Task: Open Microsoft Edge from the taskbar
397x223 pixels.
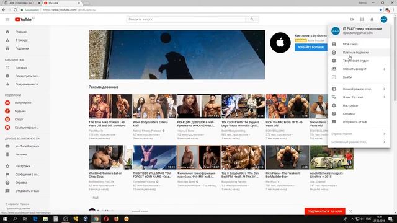Action: tap(35, 219)
